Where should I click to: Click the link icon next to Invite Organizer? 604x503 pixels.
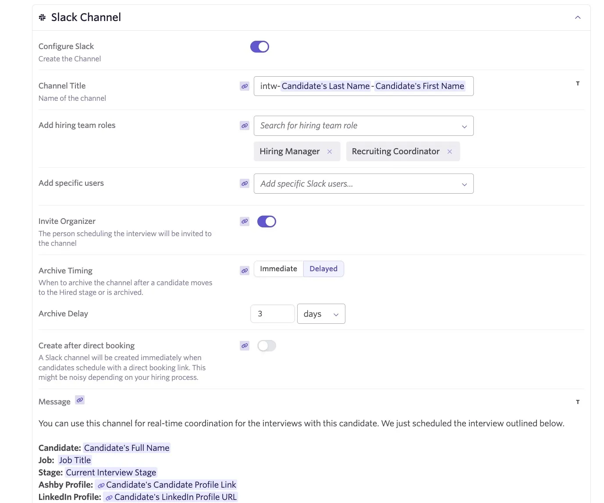coord(245,222)
